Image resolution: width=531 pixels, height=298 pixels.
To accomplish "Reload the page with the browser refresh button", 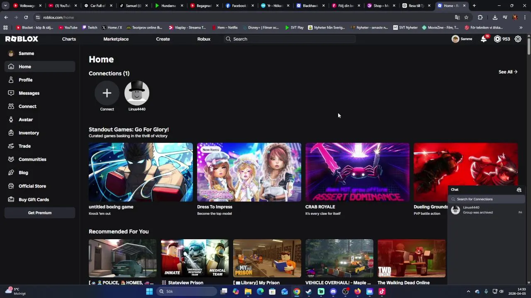I will 26,17.
